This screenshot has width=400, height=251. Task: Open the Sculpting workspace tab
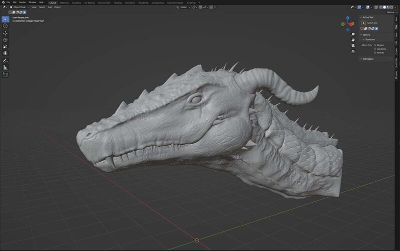pos(76,2)
